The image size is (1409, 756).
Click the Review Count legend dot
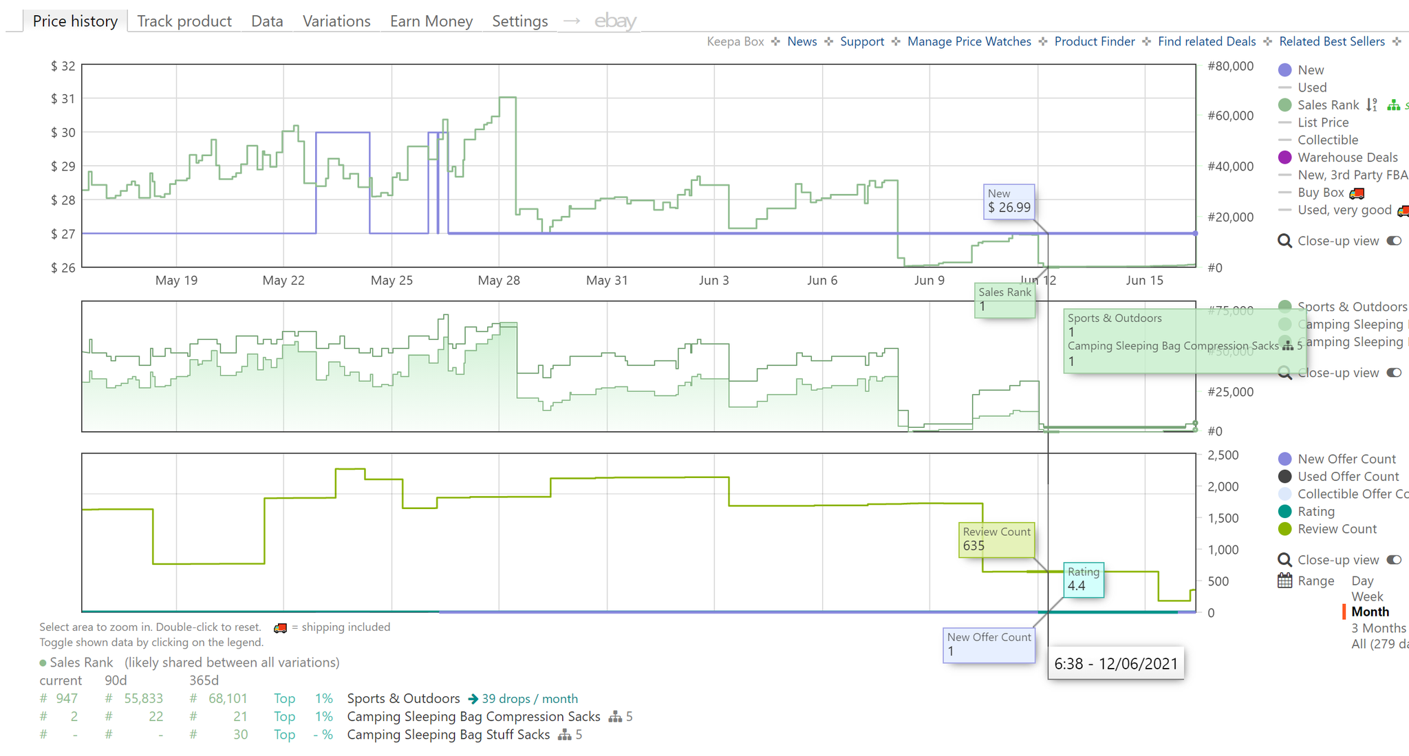coord(1284,529)
